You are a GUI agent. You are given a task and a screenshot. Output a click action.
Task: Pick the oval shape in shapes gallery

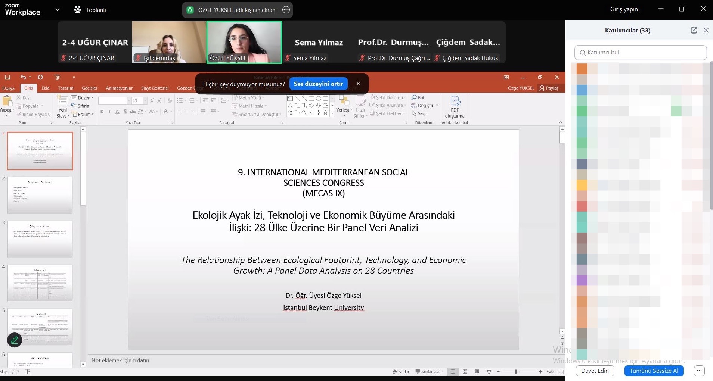point(319,99)
